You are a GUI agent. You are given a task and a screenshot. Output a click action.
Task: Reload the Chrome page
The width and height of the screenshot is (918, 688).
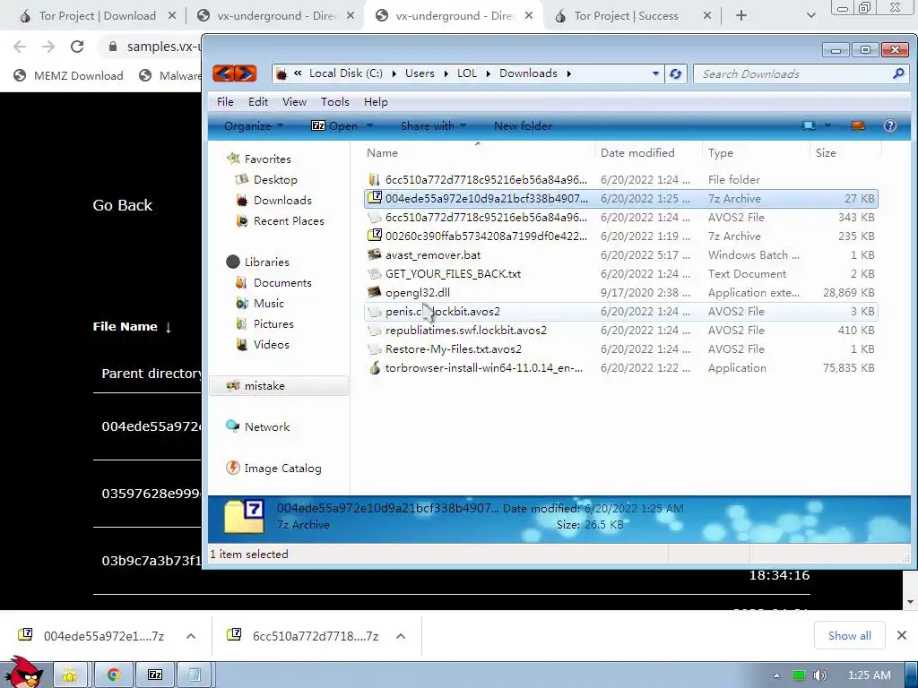pyautogui.click(x=77, y=47)
